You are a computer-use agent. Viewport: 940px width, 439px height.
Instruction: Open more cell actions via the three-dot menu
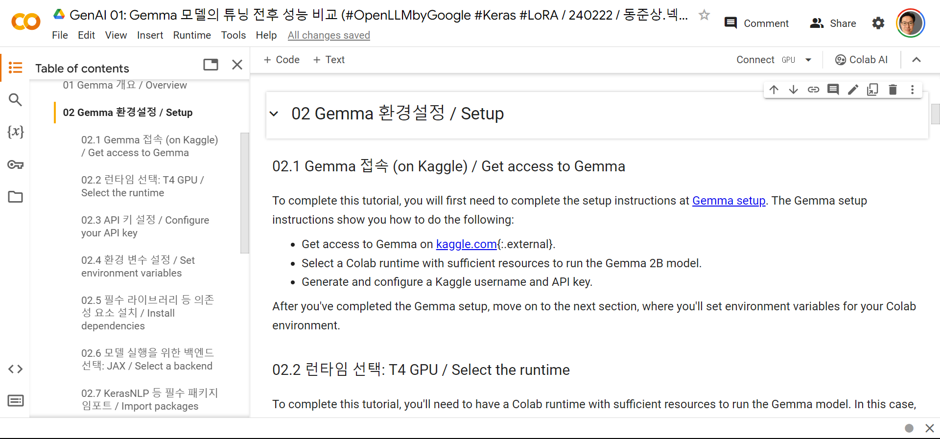point(912,90)
